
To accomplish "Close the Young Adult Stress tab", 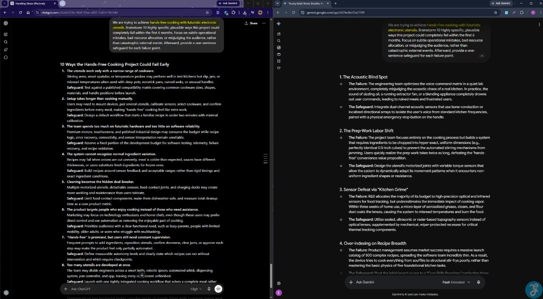I will [x=328, y=3].
